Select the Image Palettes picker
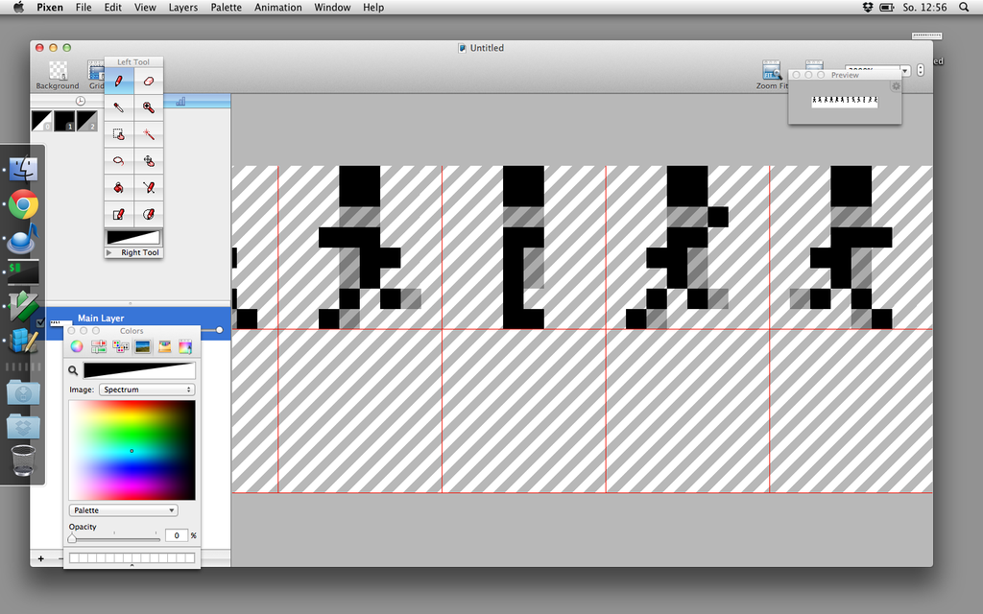The image size is (983, 614). pos(142,346)
